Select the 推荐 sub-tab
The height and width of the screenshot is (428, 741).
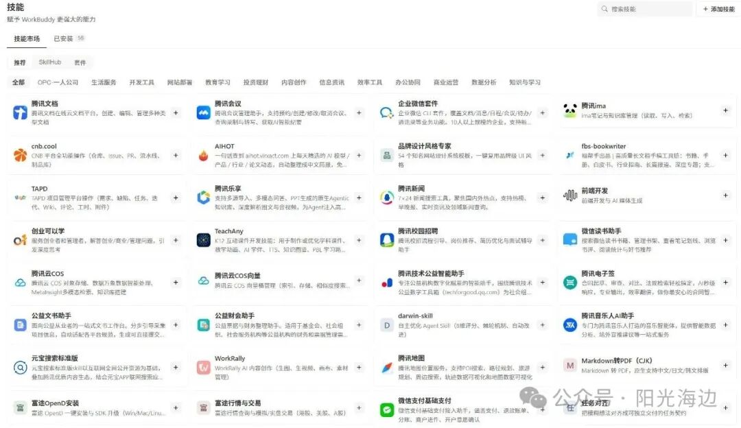click(x=19, y=62)
